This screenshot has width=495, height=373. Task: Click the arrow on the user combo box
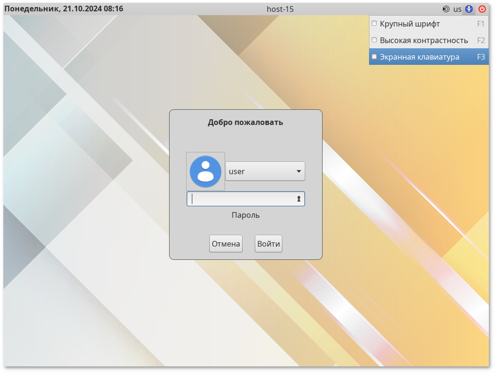299,171
